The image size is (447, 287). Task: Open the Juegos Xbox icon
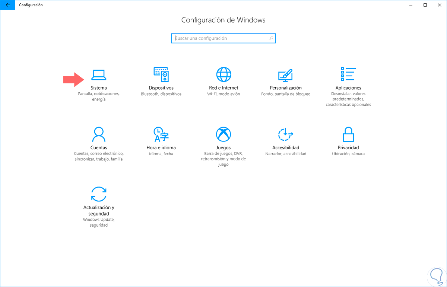pyautogui.click(x=223, y=134)
